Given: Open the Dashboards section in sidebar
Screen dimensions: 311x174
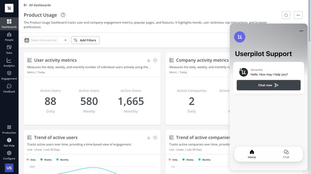Looking at the screenshot, I should [x=9, y=24].
